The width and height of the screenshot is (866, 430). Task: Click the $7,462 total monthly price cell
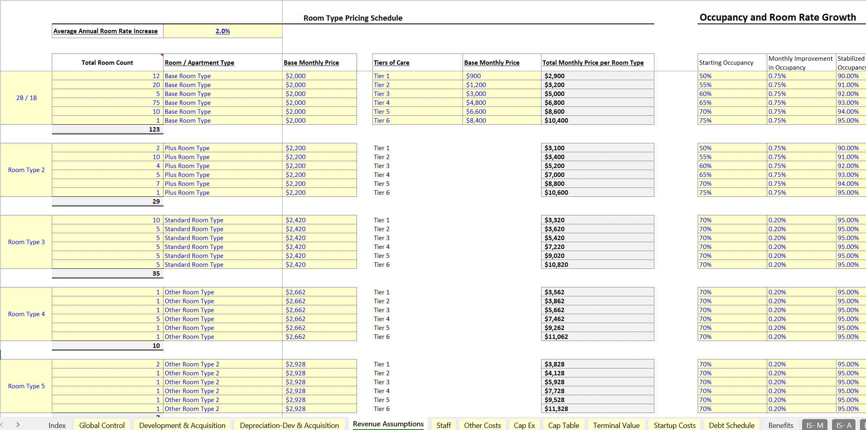[x=598, y=319]
